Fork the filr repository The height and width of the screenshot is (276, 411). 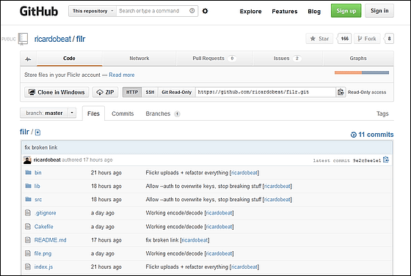[367, 39]
